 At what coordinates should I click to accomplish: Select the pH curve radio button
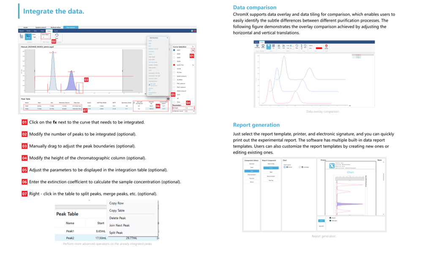click(x=174, y=98)
